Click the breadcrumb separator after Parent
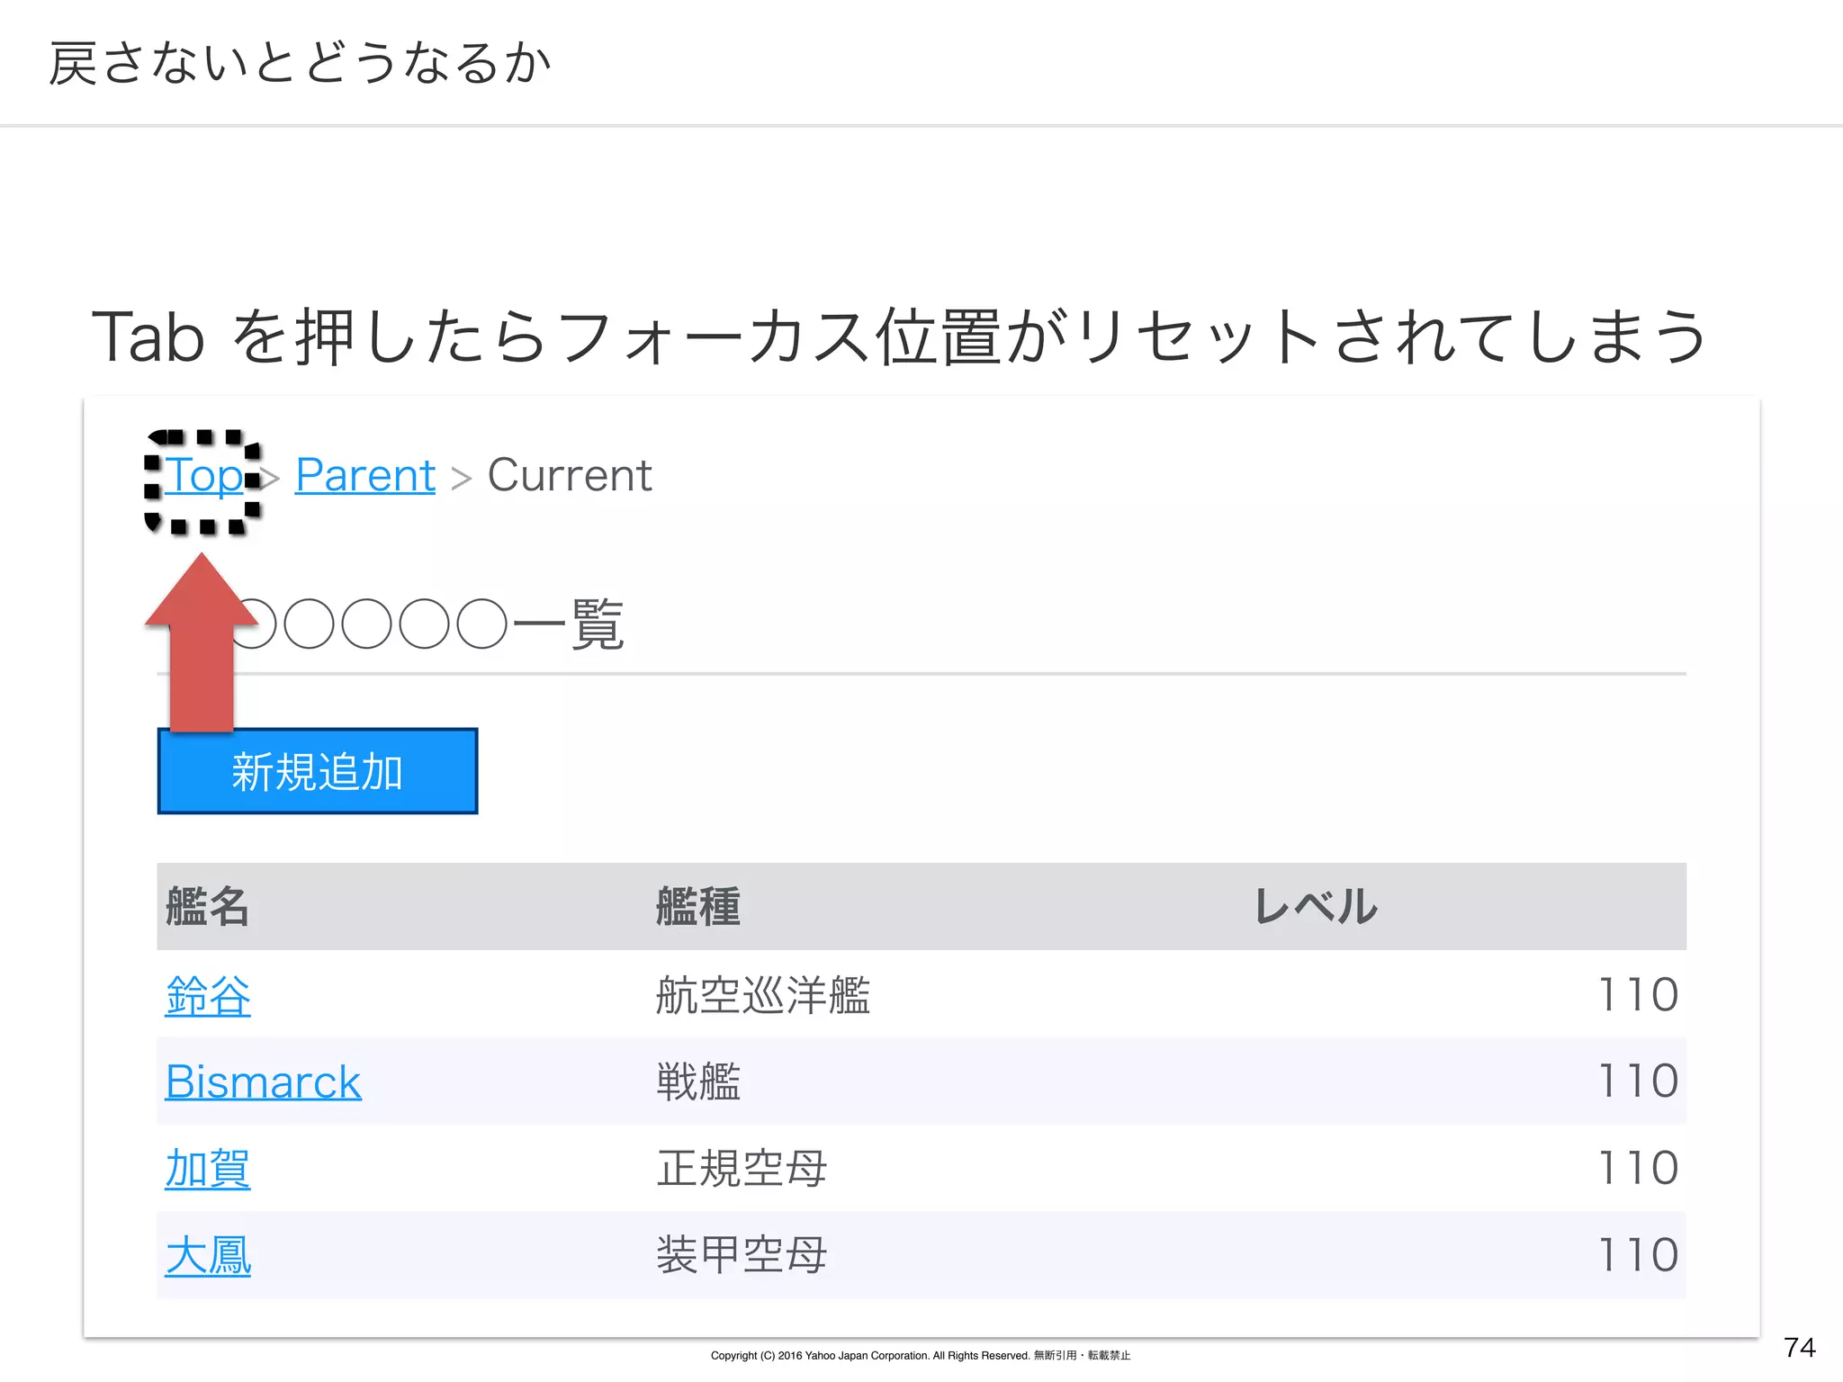1843x1382 pixels. (462, 478)
